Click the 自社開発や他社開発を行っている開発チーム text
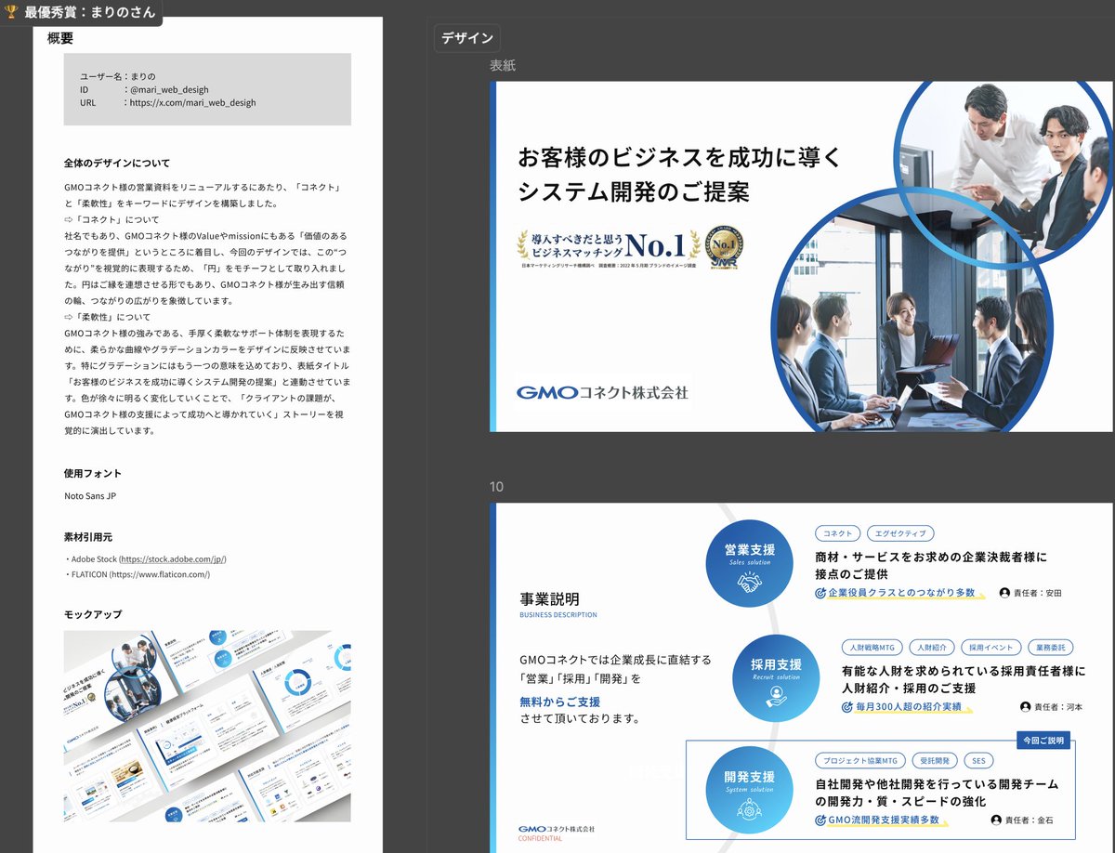 tap(937, 784)
